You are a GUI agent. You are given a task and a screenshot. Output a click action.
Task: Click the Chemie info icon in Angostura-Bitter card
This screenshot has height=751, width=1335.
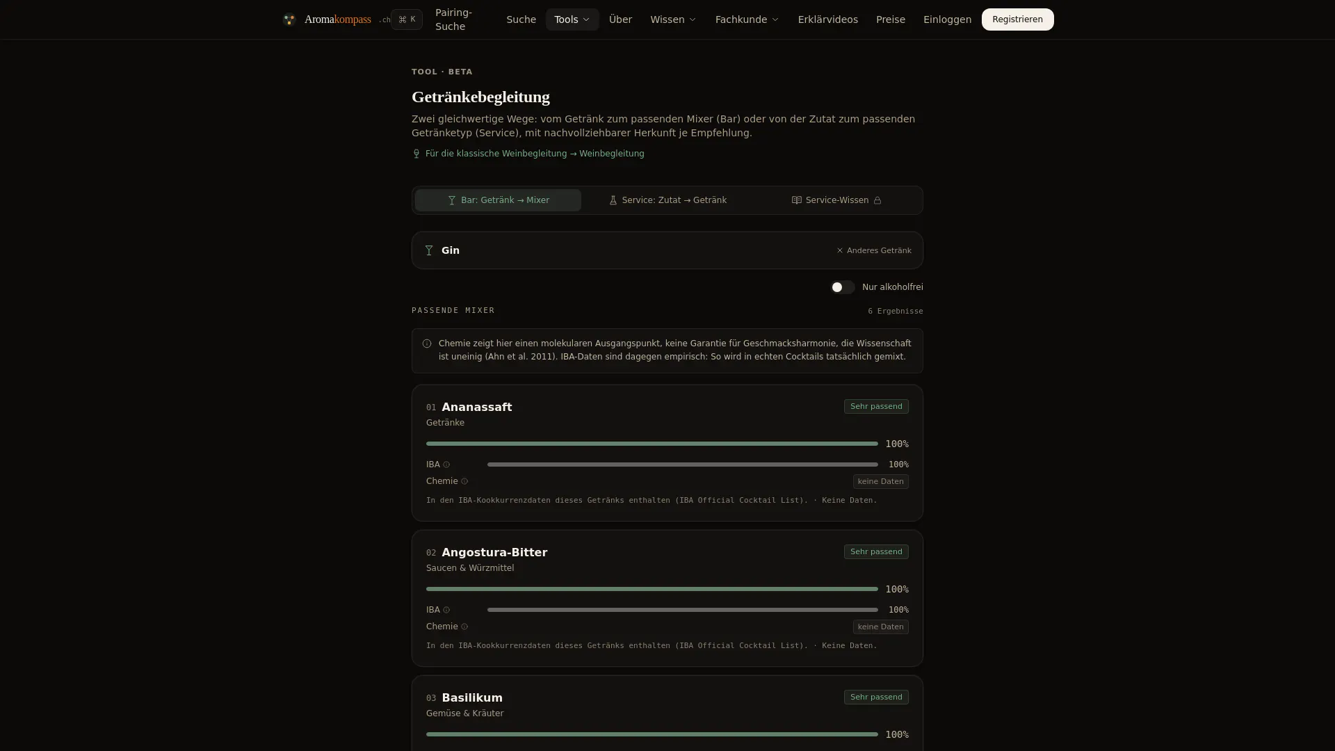point(464,627)
